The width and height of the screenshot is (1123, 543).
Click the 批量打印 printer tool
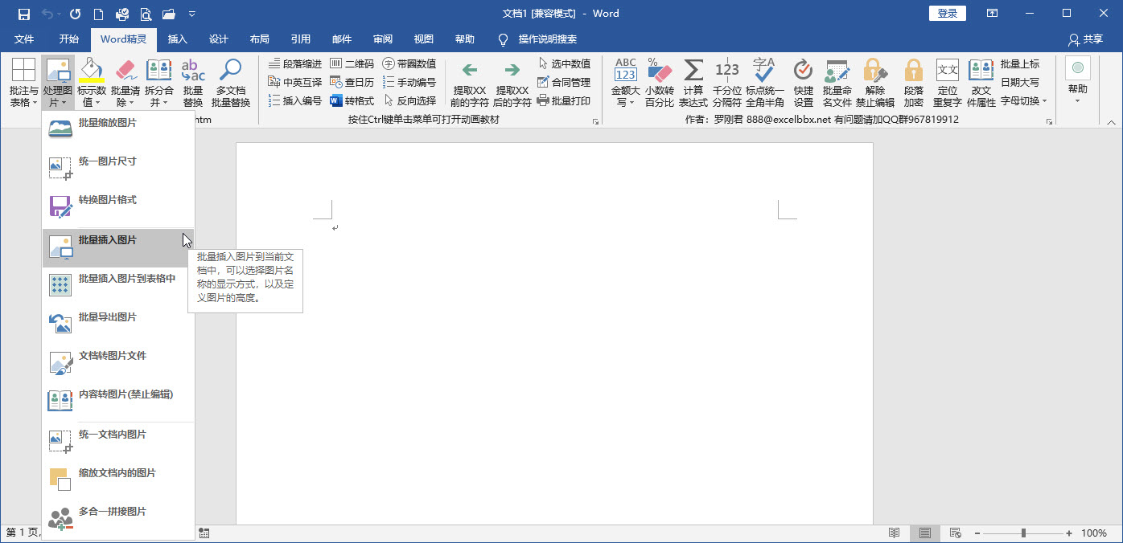click(x=564, y=100)
